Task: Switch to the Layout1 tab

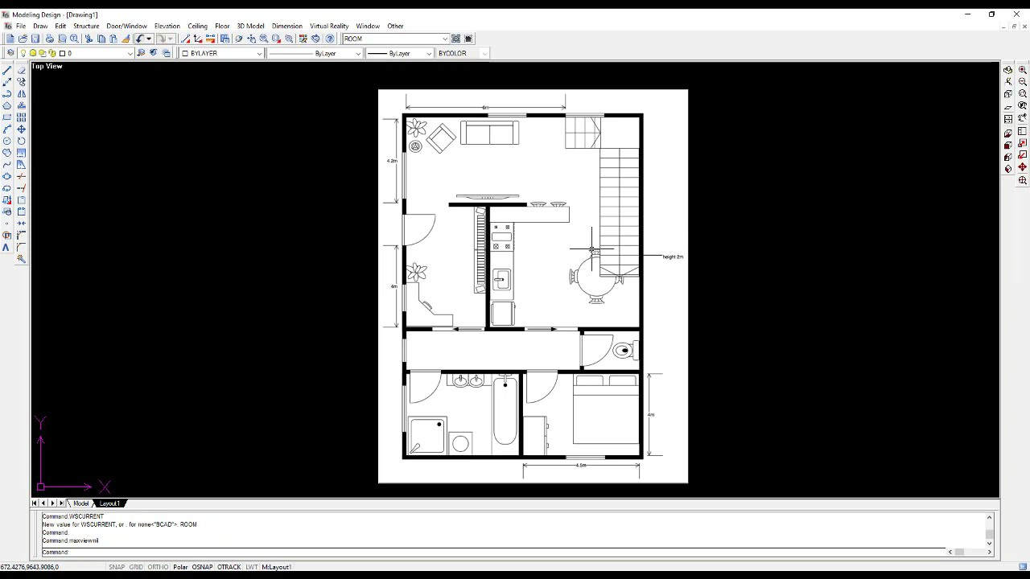Action: tap(109, 503)
